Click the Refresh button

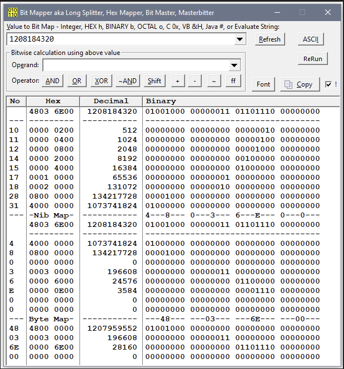pyautogui.click(x=270, y=39)
